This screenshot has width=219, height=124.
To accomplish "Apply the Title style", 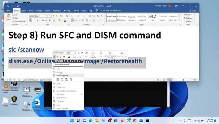I will 152,18.
